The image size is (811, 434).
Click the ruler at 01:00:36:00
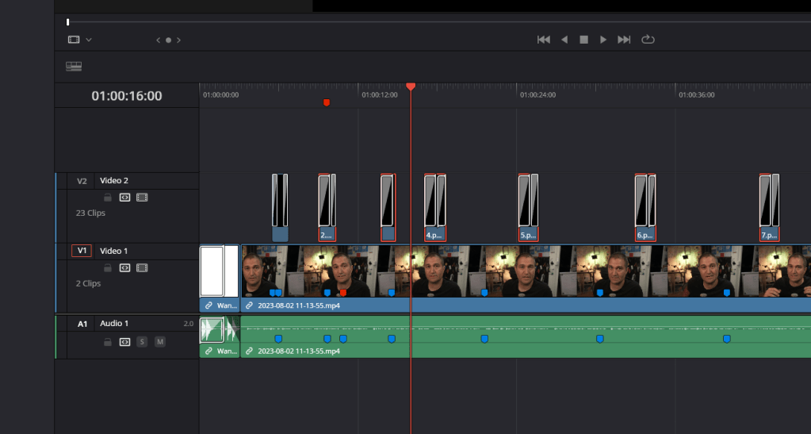(x=697, y=95)
